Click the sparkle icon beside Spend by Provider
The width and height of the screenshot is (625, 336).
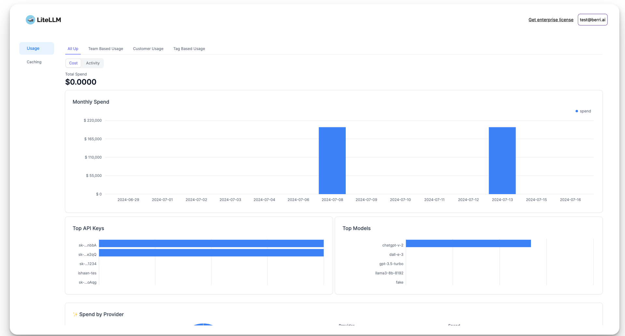click(x=75, y=314)
